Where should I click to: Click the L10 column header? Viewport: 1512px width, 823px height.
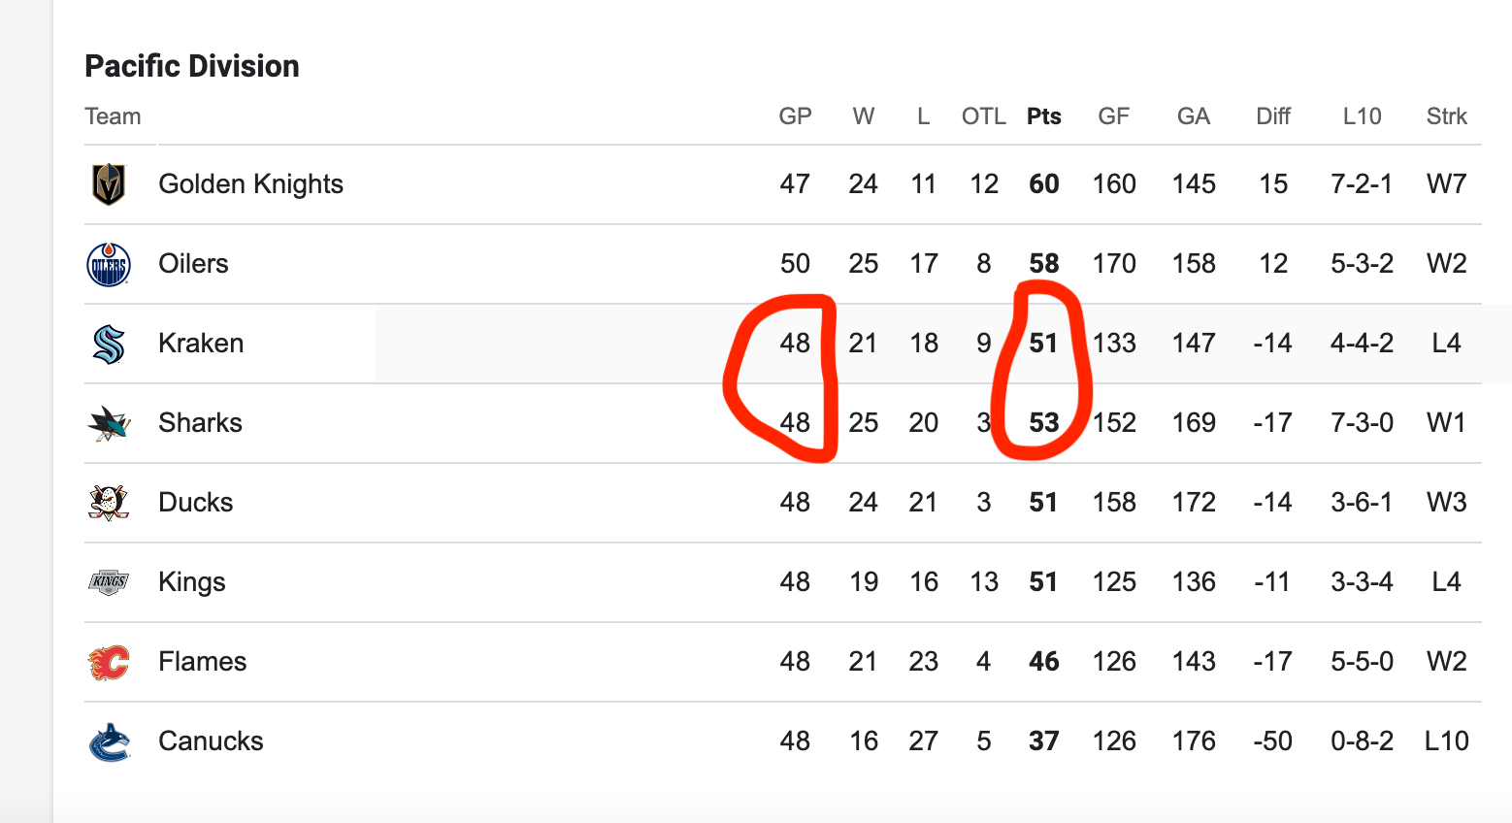click(x=1362, y=116)
